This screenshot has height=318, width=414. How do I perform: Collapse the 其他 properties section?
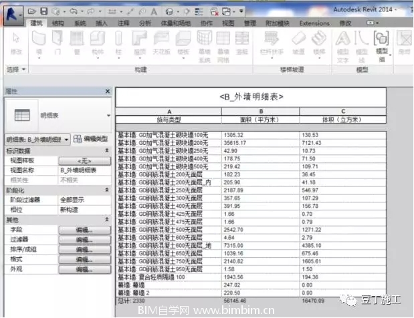pos(107,219)
